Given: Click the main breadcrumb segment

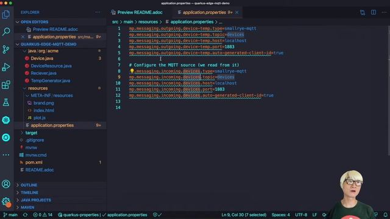Looking at the screenshot, I should tap(128, 22).
